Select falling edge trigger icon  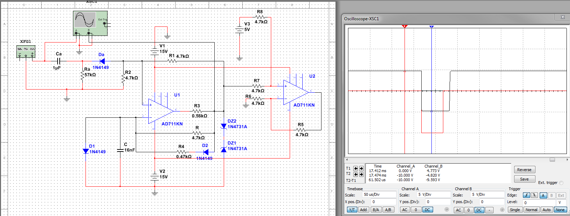pos(534,195)
